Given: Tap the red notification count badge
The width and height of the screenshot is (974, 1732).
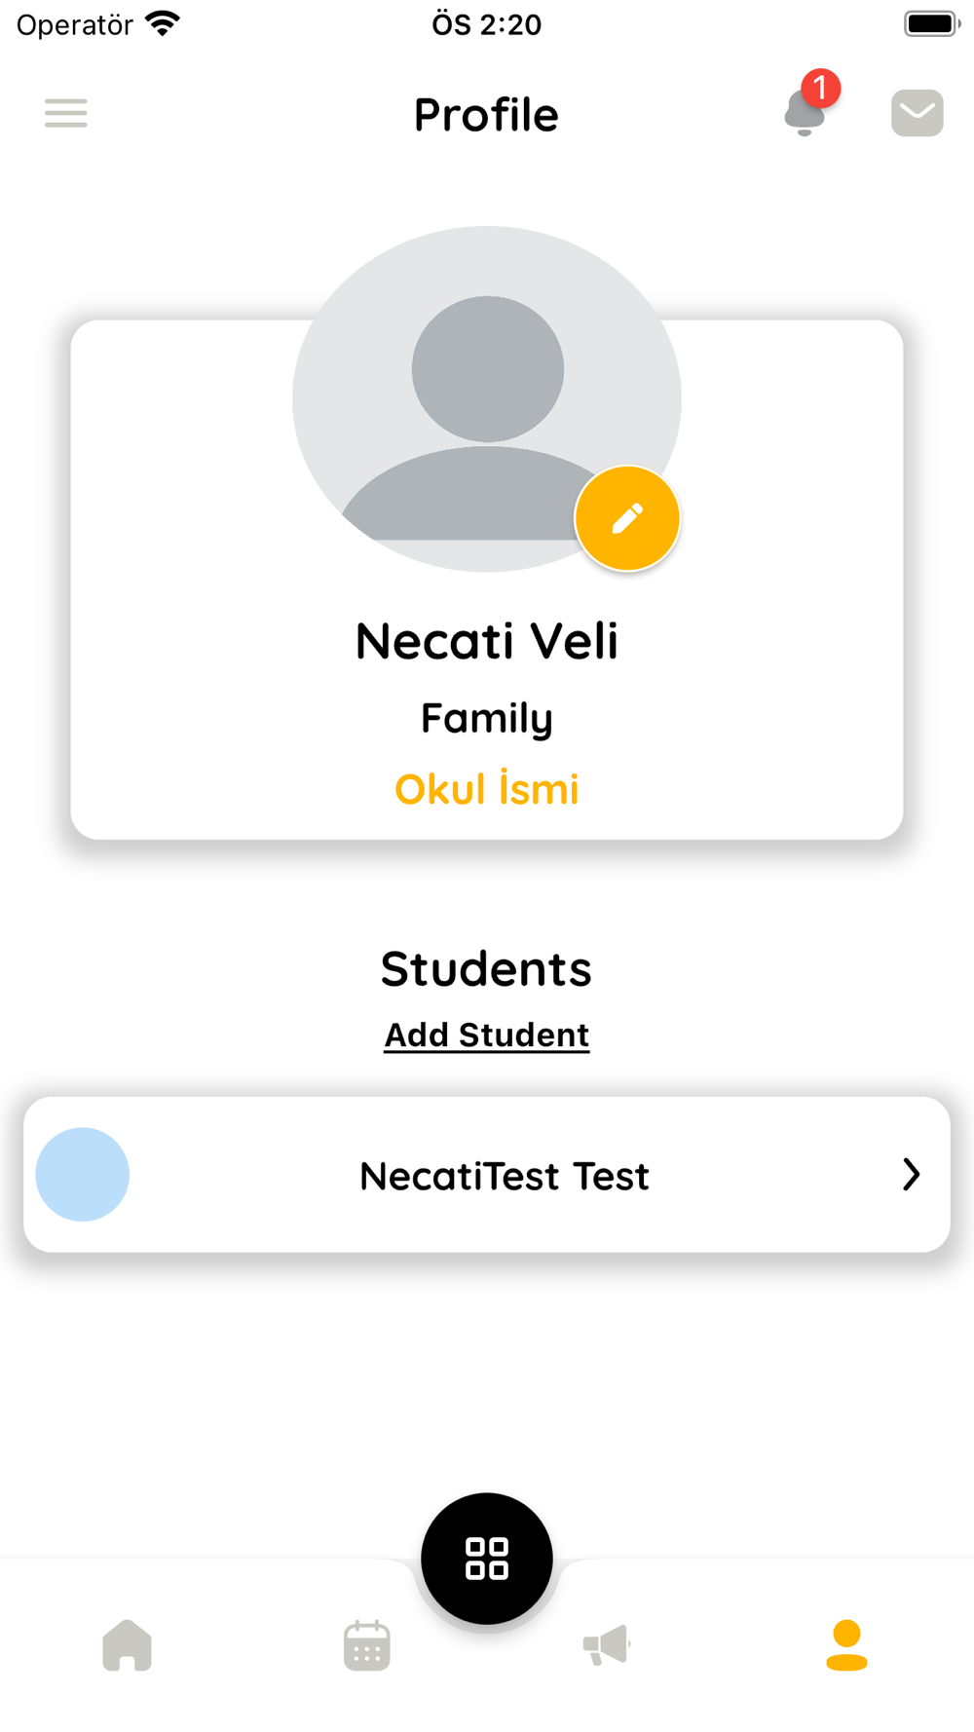Looking at the screenshot, I should (x=821, y=89).
